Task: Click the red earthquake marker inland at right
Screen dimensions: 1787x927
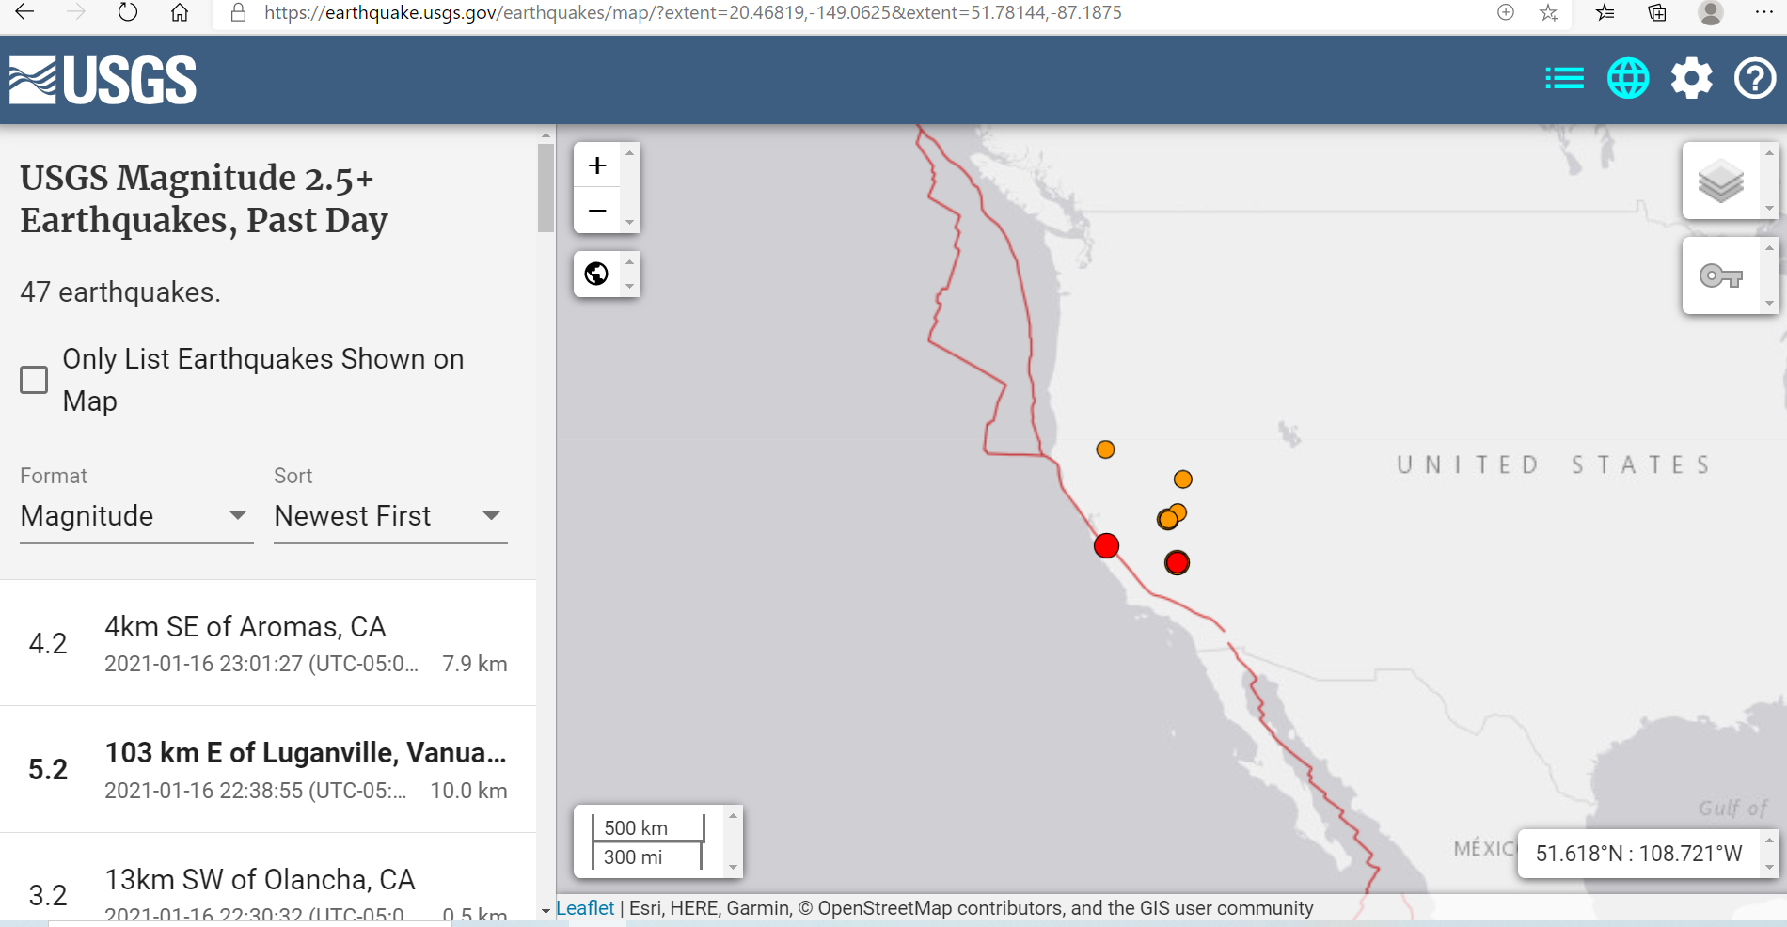Action: [x=1177, y=563]
